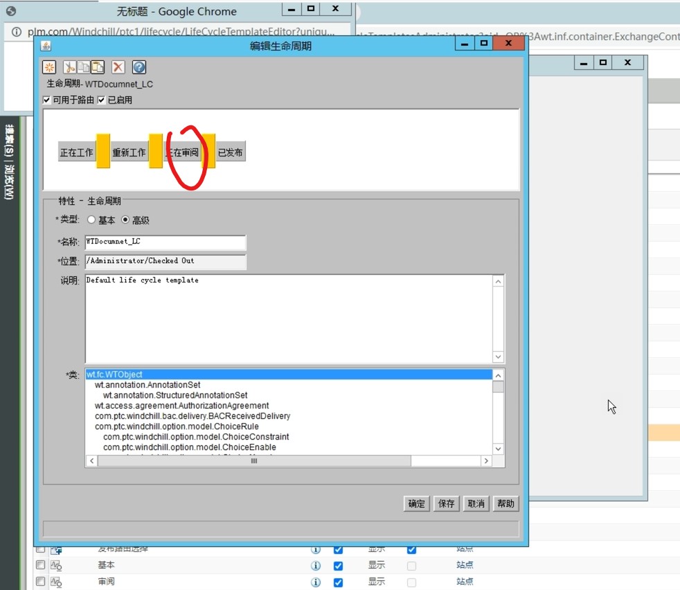Screen dimensions: 680x590
Task: Open the 审阅 lifecycle template link
Action: (x=106, y=582)
